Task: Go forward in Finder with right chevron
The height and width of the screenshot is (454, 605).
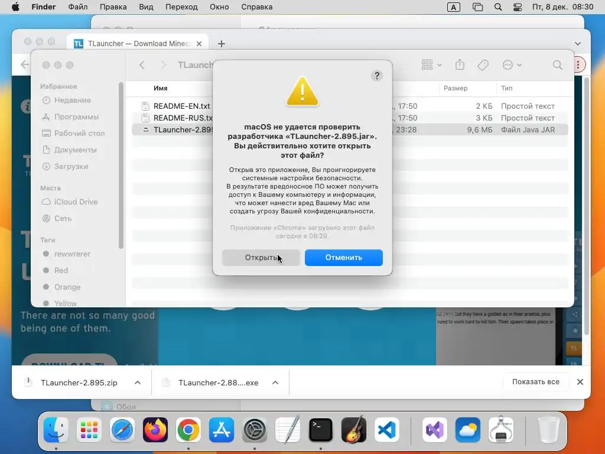Action: pos(163,65)
